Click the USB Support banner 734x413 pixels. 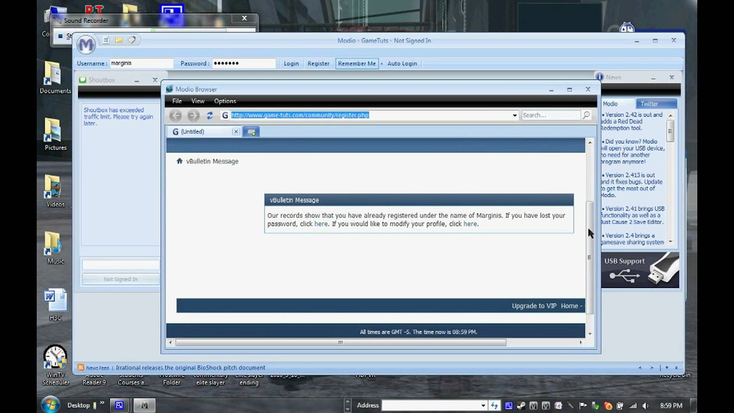pos(640,270)
